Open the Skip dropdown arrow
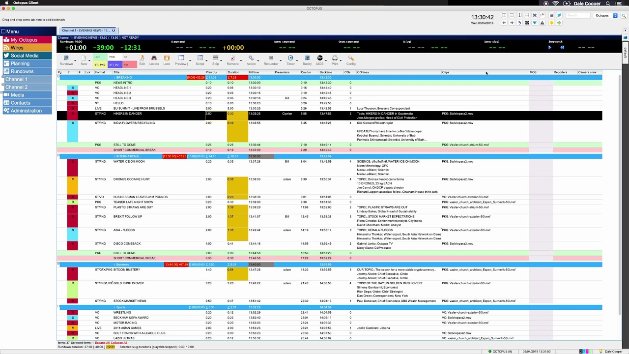This screenshot has height=354, width=629. [x=222, y=60]
